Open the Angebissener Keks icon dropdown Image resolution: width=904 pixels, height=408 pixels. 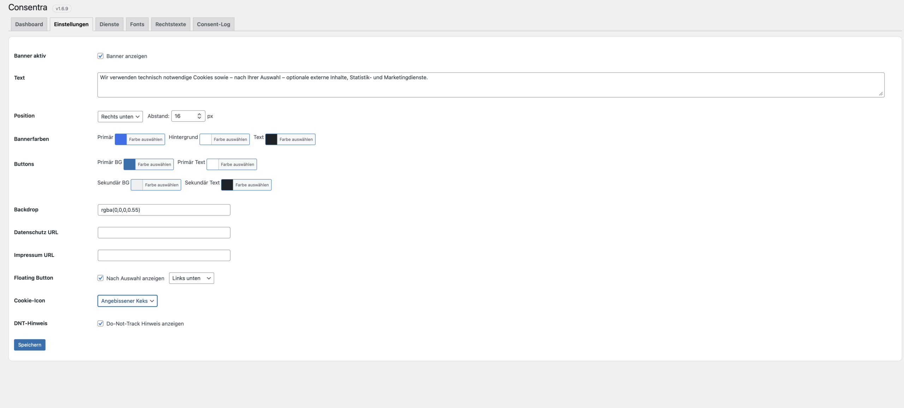point(127,301)
